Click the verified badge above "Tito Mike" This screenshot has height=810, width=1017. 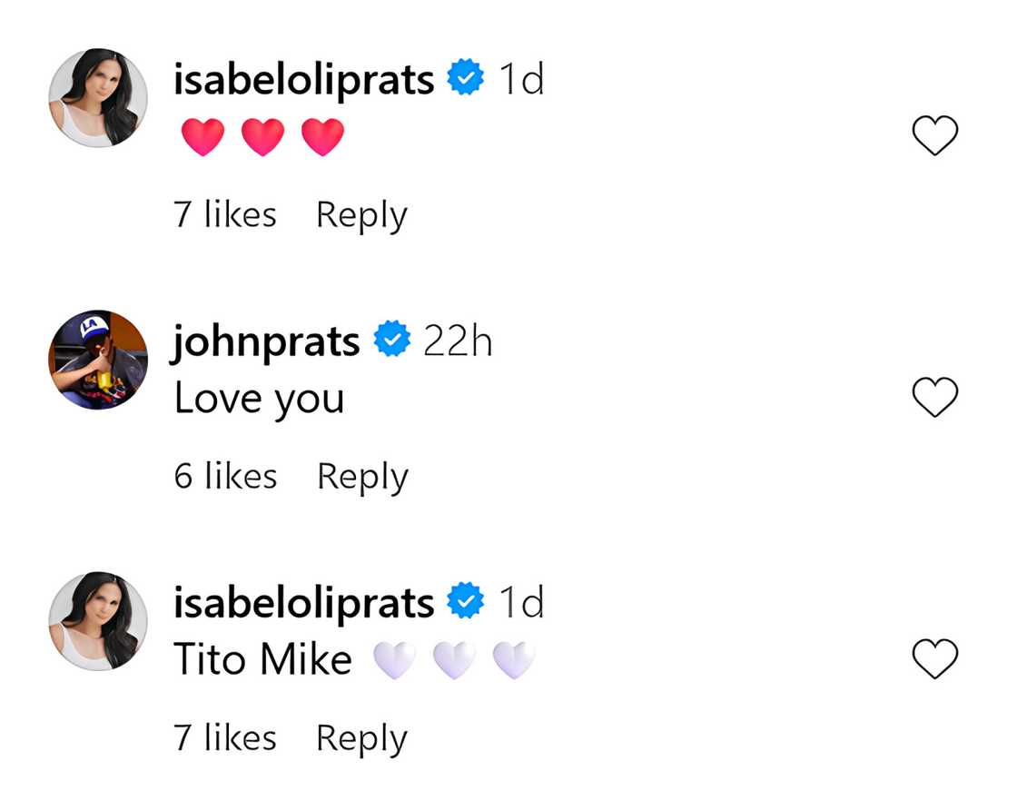[466, 603]
